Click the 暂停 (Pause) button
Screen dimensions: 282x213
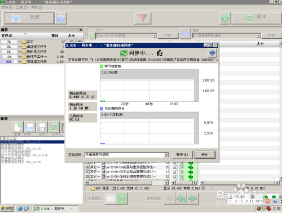click(182, 155)
